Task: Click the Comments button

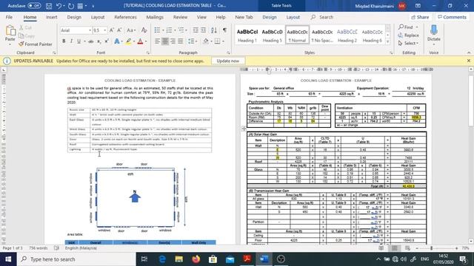Action: tap(452, 17)
